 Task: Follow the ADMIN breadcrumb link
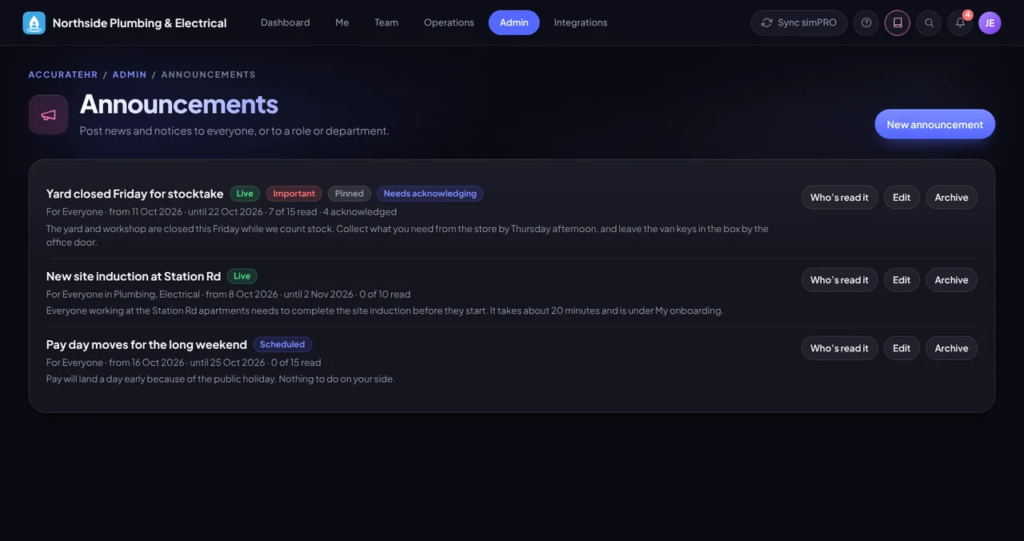point(130,74)
